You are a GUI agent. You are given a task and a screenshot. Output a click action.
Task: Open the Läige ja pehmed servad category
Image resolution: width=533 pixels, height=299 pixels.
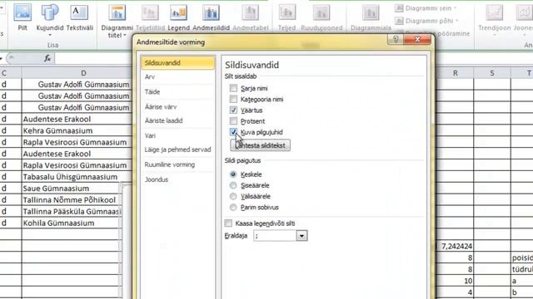[x=177, y=149]
